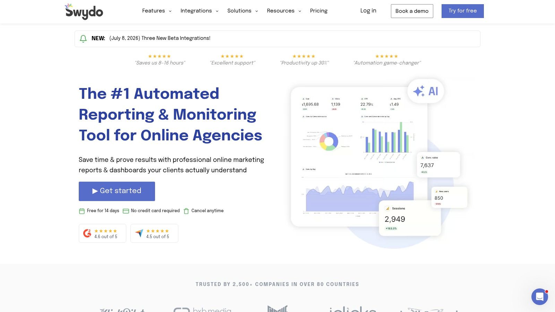This screenshot has height=312, width=555.
Task: Expand the Integrations dropdown menu
Action: point(199,11)
